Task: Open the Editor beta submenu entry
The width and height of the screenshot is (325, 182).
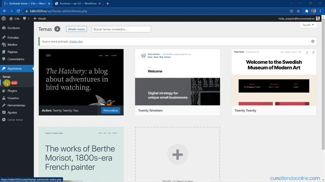Action: point(10,83)
